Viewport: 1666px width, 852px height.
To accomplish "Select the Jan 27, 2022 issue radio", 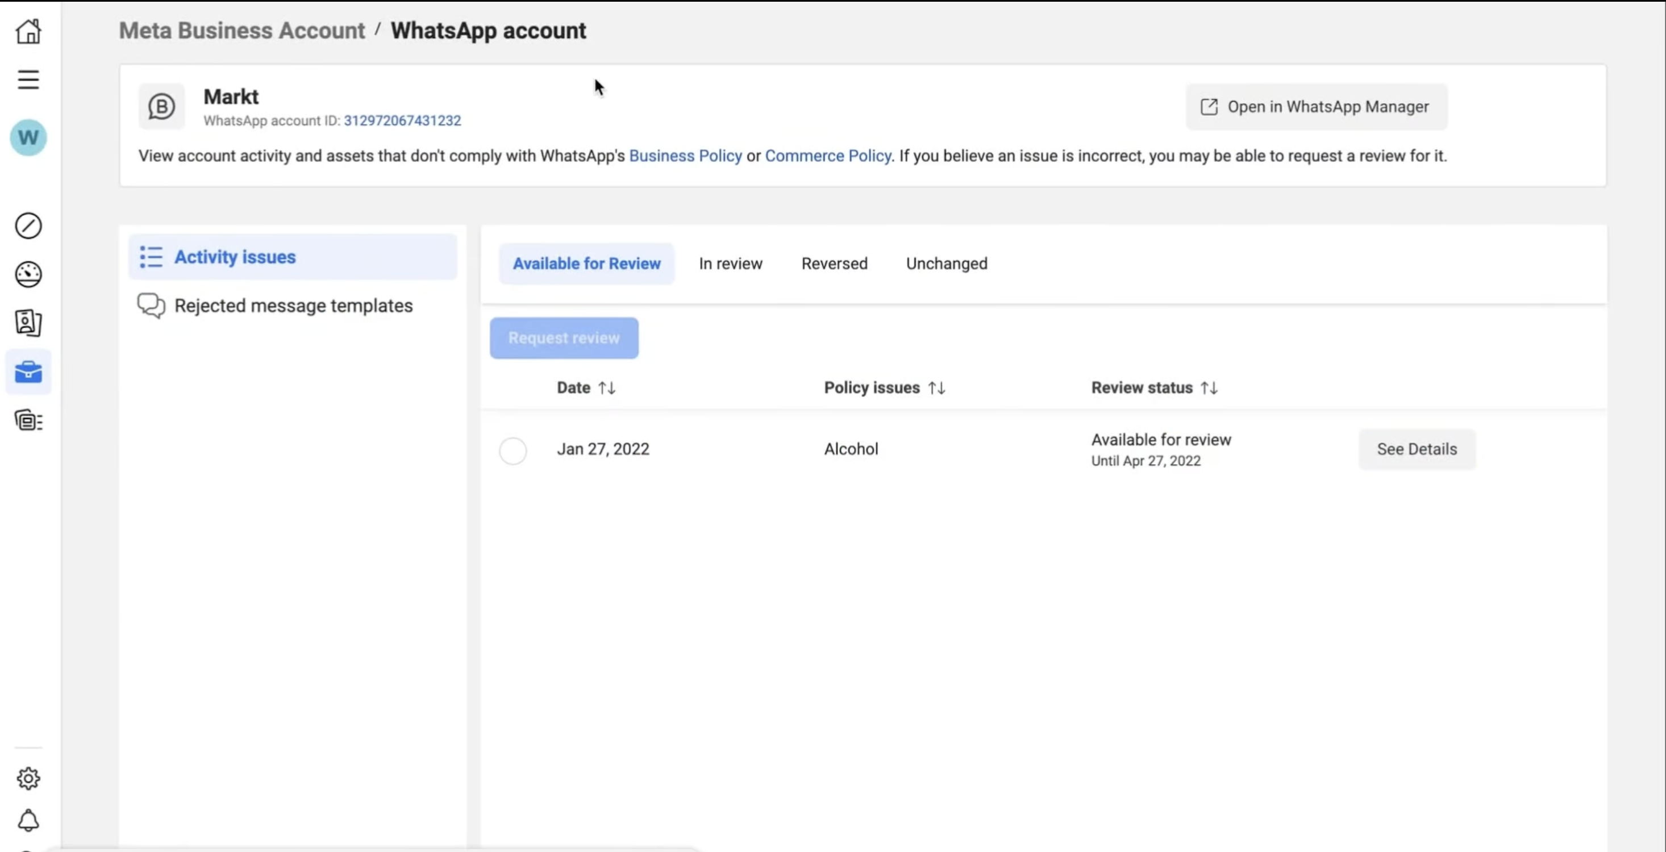I will click(513, 450).
